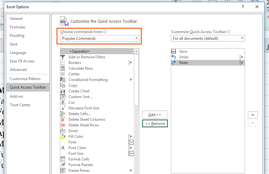Image resolution: width=269 pixels, height=174 pixels.
Task: Click the Center alignment icon
Action: [63, 74]
